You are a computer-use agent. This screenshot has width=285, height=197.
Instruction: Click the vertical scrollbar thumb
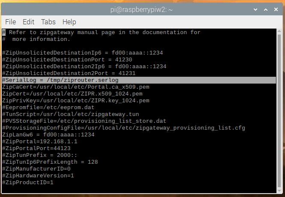pos(279,111)
